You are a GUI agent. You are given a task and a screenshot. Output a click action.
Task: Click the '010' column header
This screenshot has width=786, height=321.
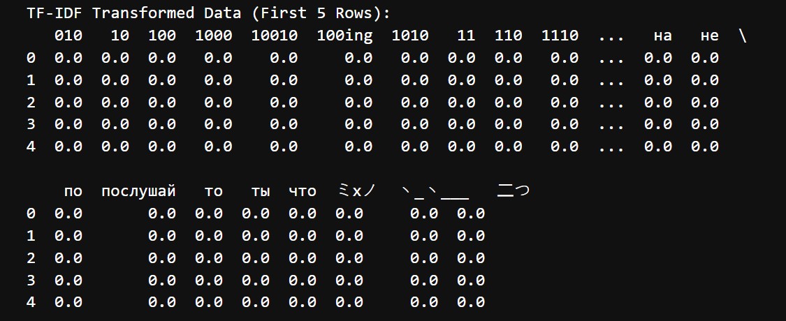(x=68, y=36)
